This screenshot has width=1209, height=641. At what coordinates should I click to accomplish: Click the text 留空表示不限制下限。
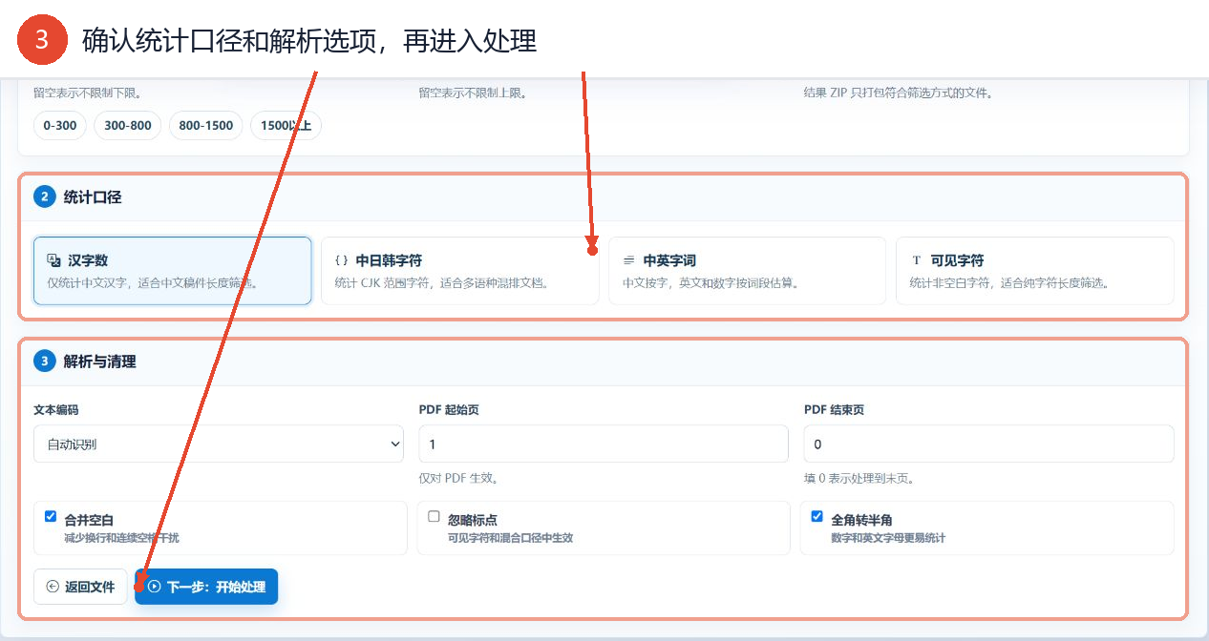[87, 93]
